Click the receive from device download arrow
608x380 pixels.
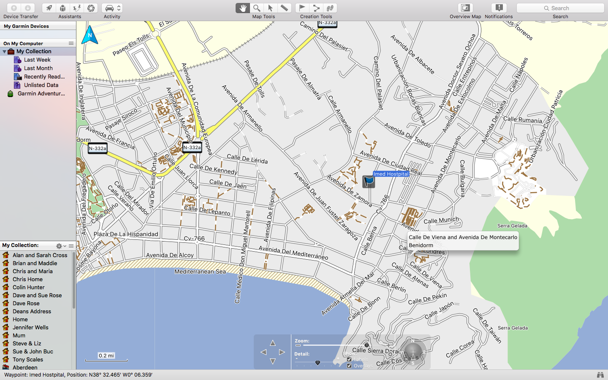click(x=27, y=8)
